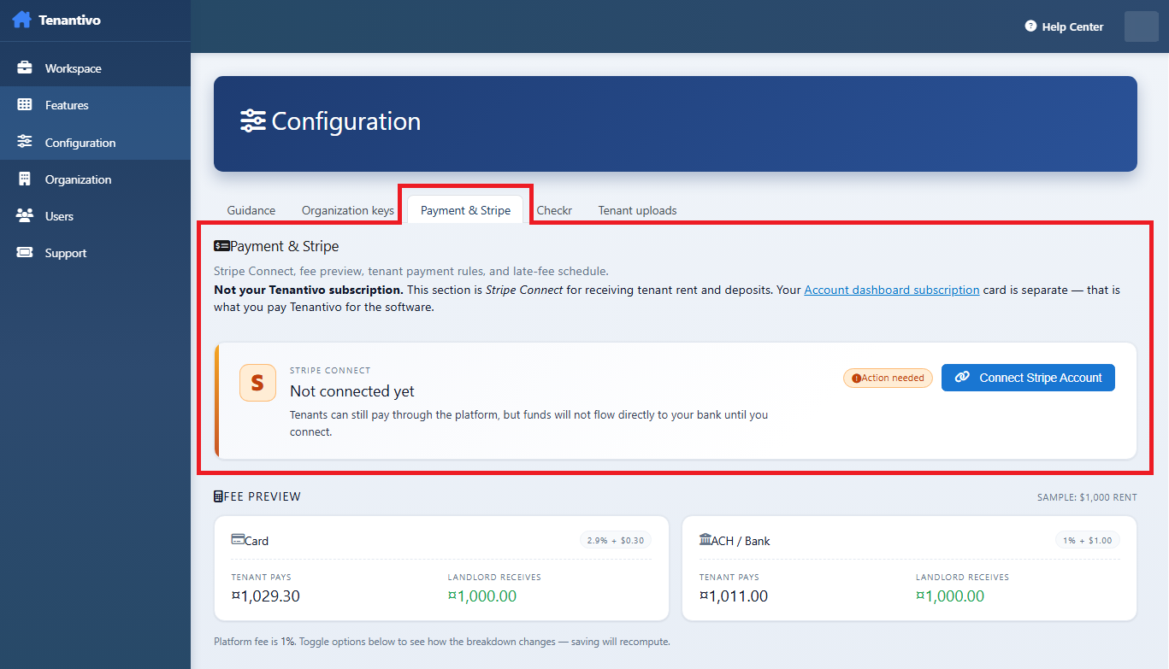Click the Action needed warning icon
This screenshot has width=1169, height=669.
click(856, 379)
